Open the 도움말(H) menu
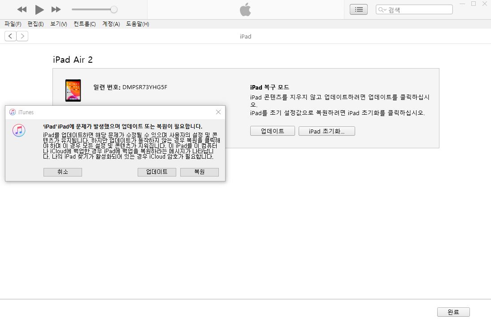This screenshot has height=323, width=491. click(138, 24)
